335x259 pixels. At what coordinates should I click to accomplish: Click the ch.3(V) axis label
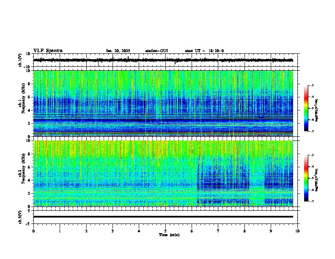pyautogui.click(x=20, y=218)
